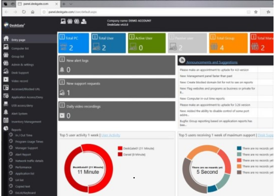This screenshot has height=196, width=275.
Task: Click the Alert System bell icon
Action: [6, 112]
